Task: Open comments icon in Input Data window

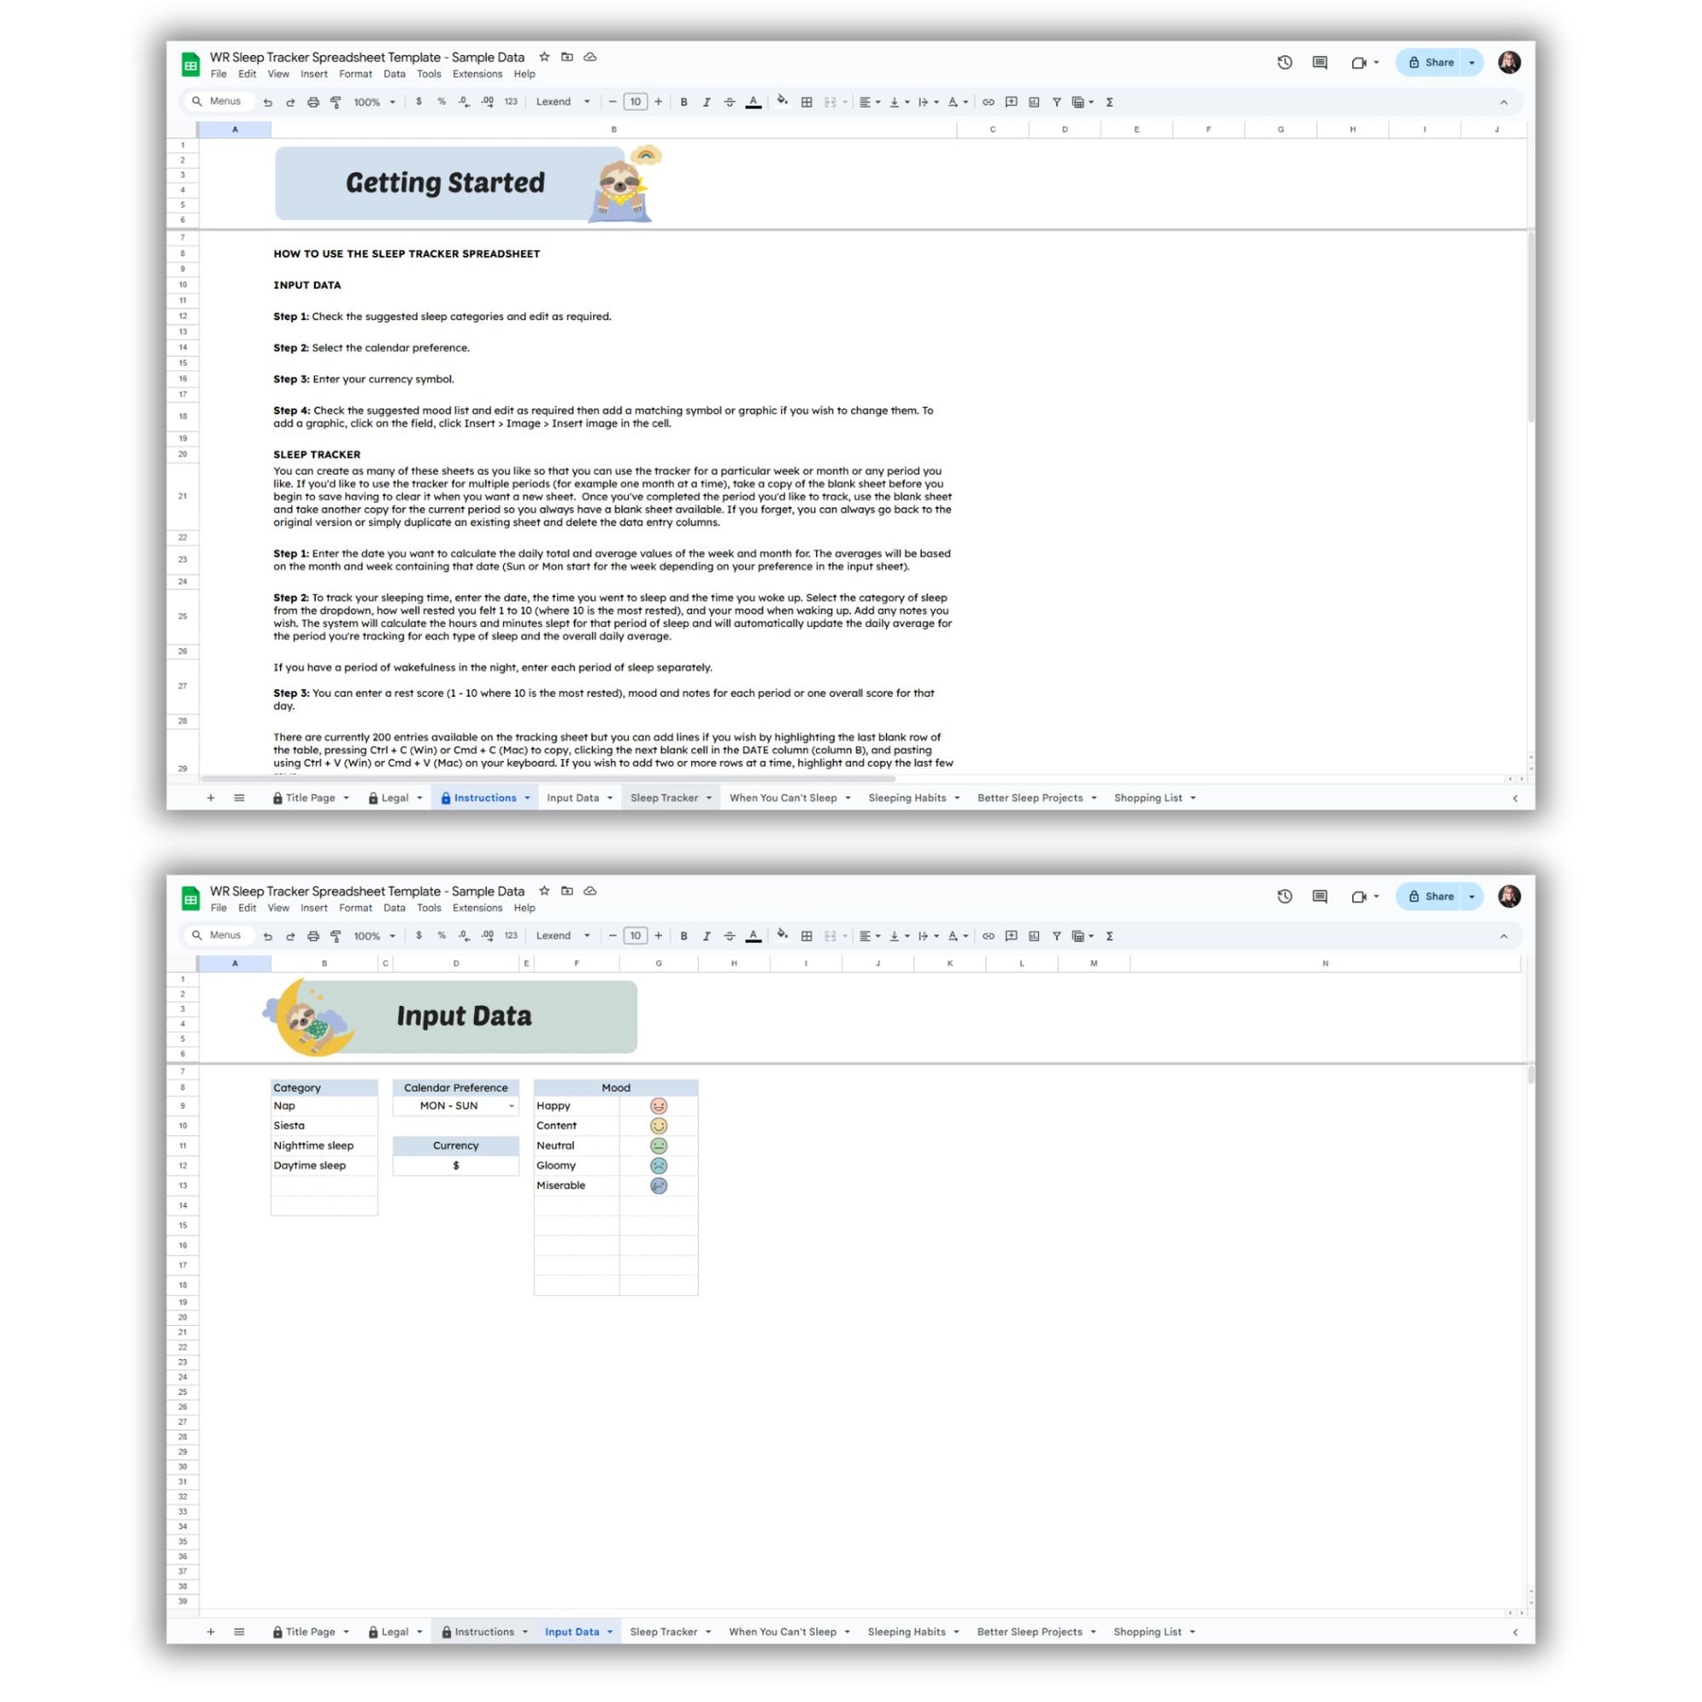Action: (x=1320, y=896)
